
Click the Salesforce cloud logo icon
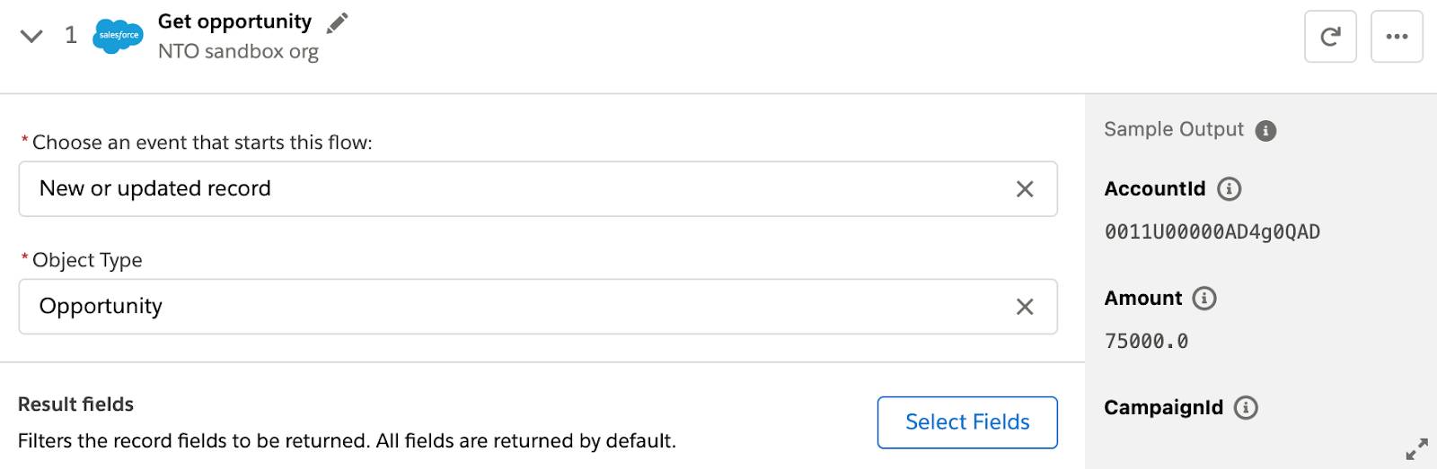click(119, 36)
